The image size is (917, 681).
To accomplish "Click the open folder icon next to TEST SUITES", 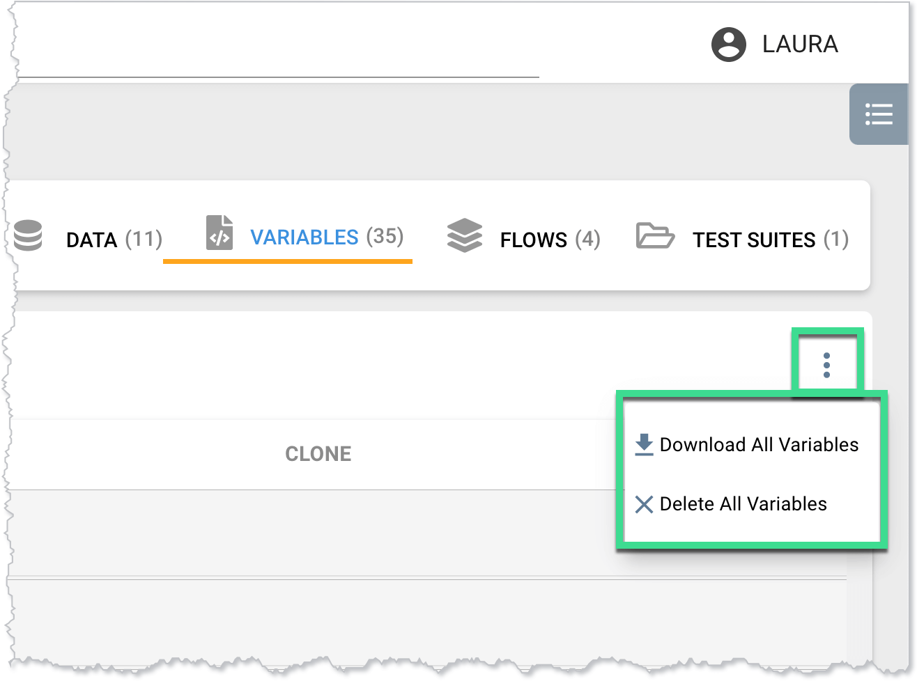I will coord(654,237).
